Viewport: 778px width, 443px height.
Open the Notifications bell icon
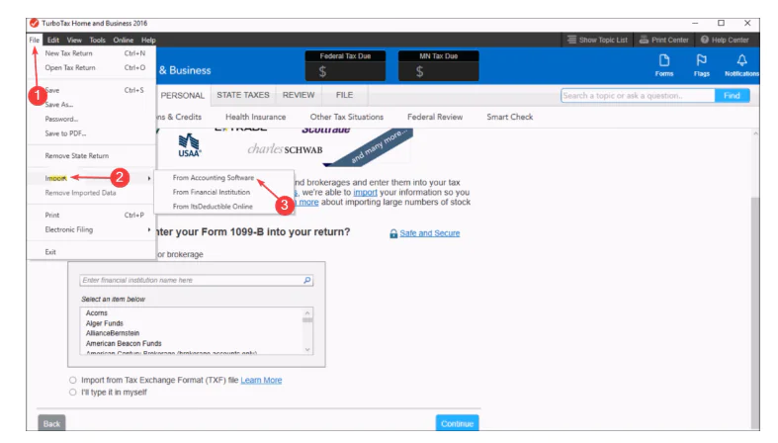(x=741, y=65)
